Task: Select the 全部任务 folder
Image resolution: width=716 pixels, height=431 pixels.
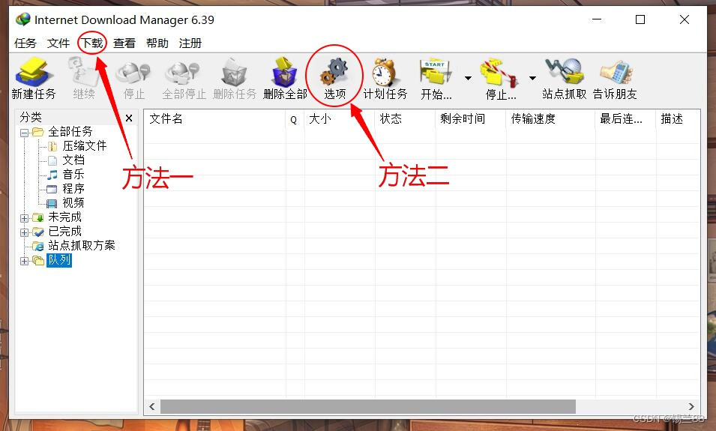Action: (70, 132)
